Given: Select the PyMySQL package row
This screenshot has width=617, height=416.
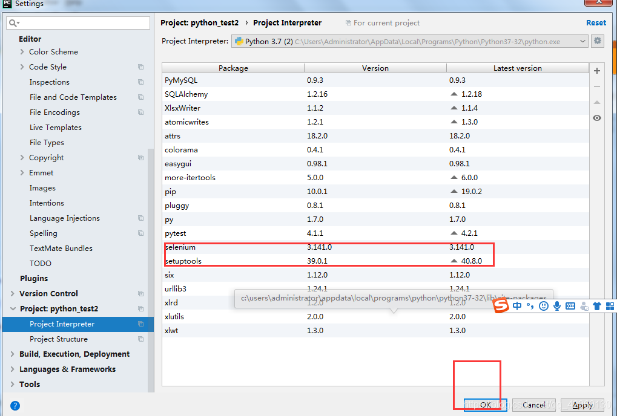Looking at the screenshot, I should coord(375,80).
